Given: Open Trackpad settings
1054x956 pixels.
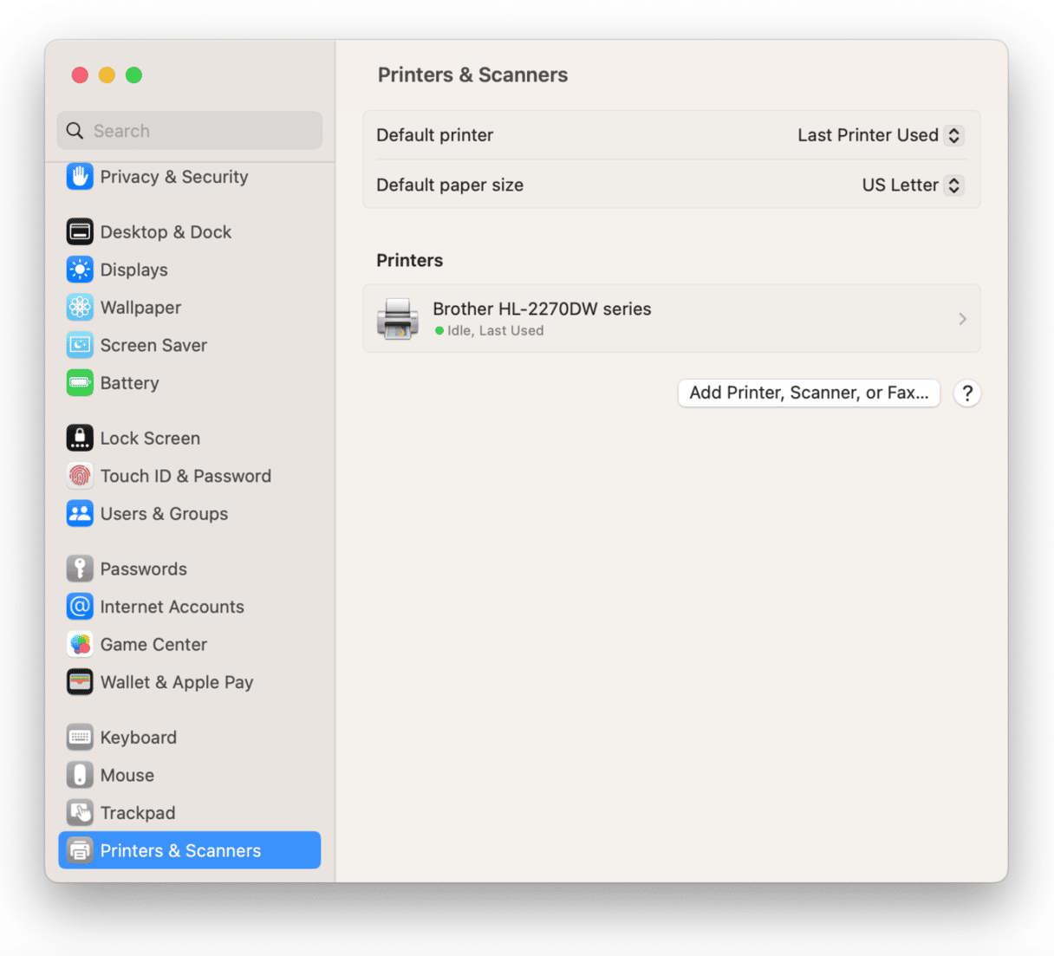Looking at the screenshot, I should point(190,813).
